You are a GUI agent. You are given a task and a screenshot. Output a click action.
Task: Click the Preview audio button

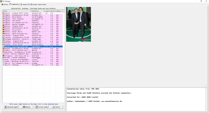(41, 107)
